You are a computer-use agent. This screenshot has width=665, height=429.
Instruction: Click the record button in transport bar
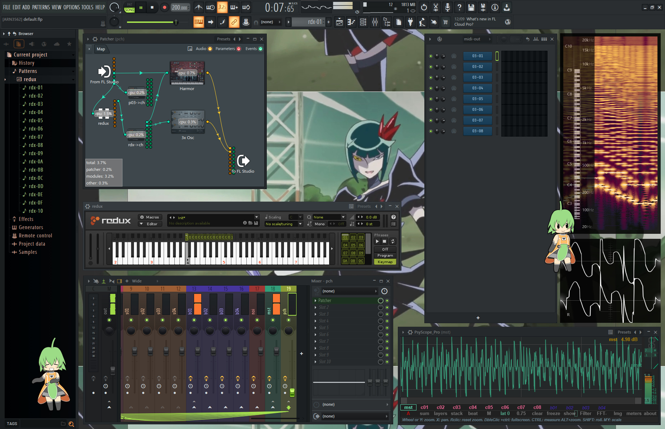pyautogui.click(x=164, y=7)
